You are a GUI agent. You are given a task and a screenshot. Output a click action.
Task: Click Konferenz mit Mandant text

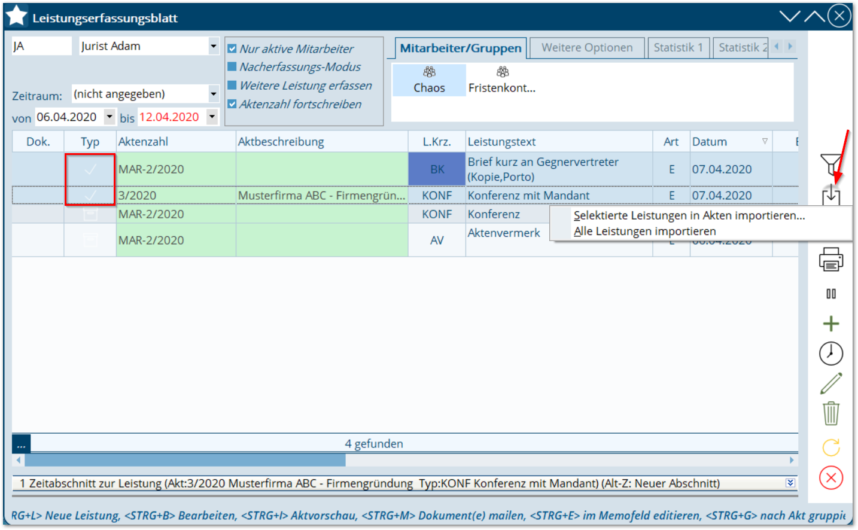coord(528,196)
